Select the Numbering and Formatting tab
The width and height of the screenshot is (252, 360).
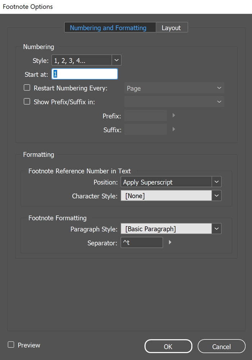(x=110, y=27)
